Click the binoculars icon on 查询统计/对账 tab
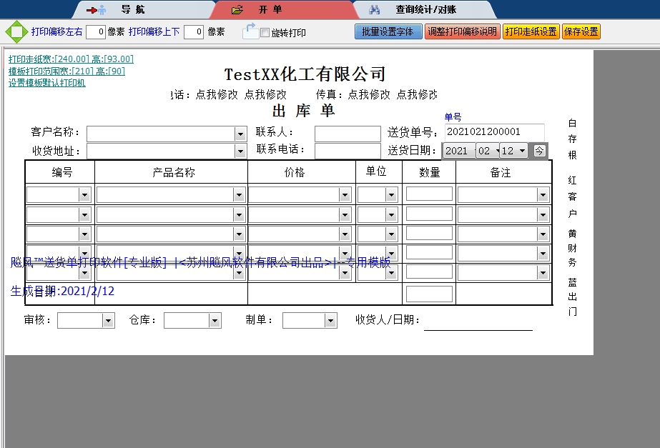660x448 pixels. [x=375, y=9]
